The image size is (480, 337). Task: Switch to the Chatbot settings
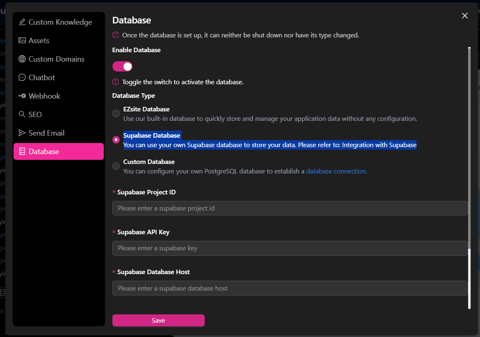pyautogui.click(x=59, y=77)
